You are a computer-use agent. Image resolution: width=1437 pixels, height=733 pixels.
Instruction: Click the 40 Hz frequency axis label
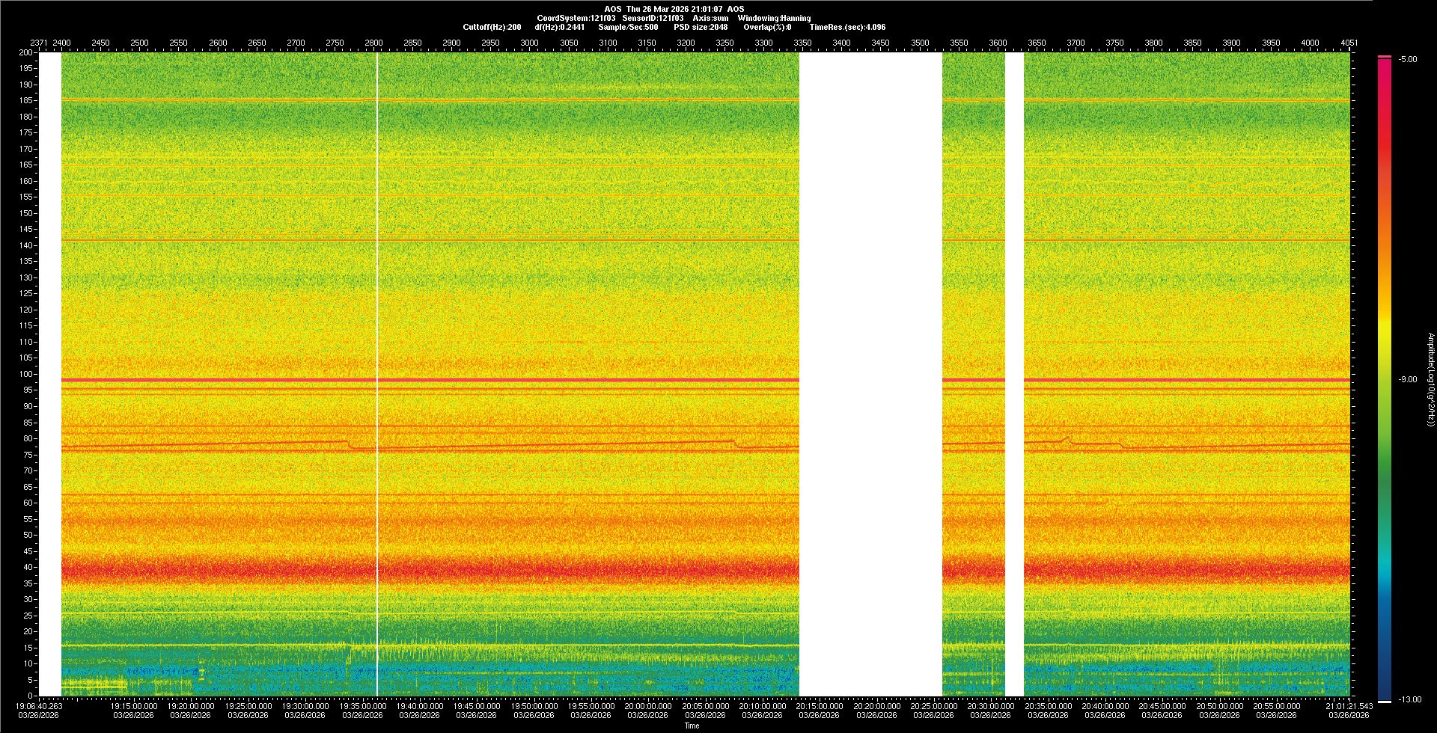point(28,567)
